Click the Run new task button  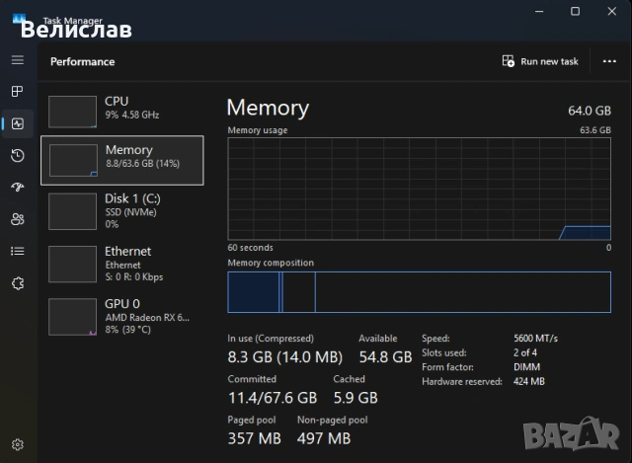540,61
